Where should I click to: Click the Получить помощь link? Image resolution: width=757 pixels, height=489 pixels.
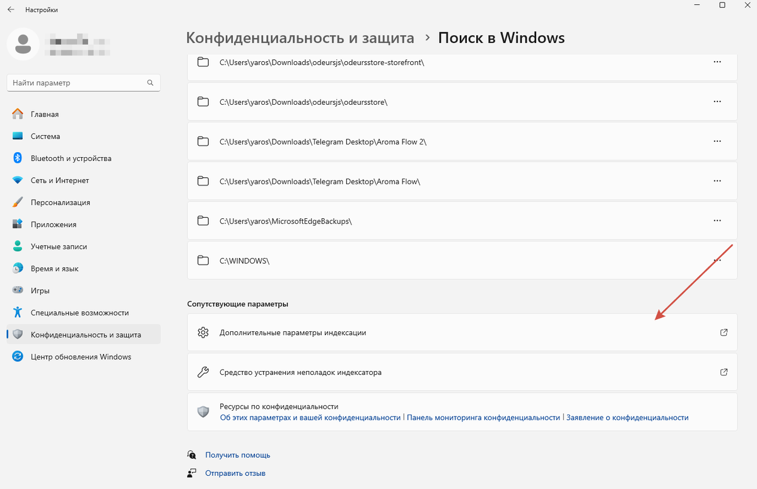(x=238, y=455)
